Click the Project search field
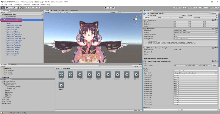The width and height of the screenshot is (220, 114). (x=115, y=66)
